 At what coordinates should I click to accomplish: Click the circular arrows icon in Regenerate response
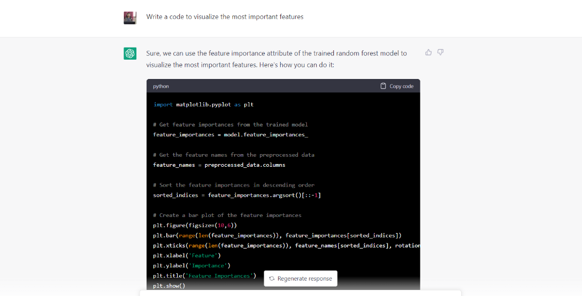272,278
